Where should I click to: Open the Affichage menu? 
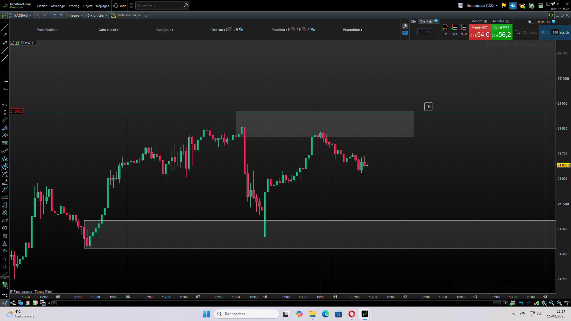(x=57, y=6)
